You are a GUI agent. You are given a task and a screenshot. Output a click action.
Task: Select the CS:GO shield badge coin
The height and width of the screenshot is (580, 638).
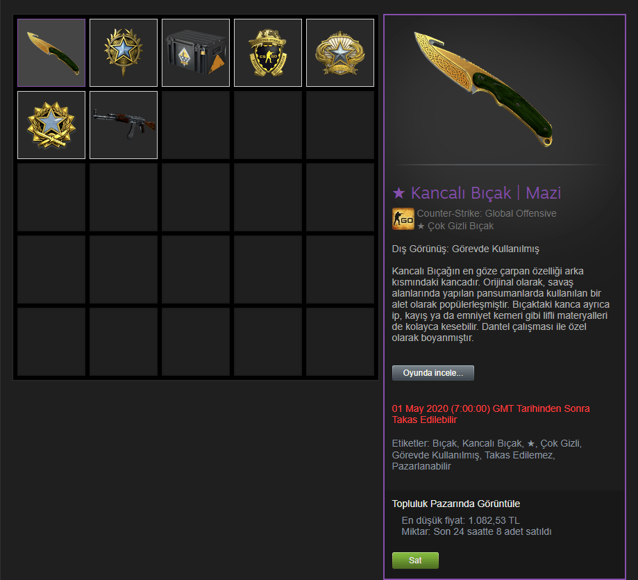click(268, 53)
